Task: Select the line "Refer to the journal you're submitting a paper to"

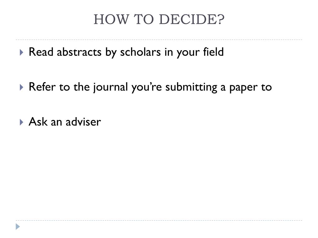Action: click(x=150, y=87)
